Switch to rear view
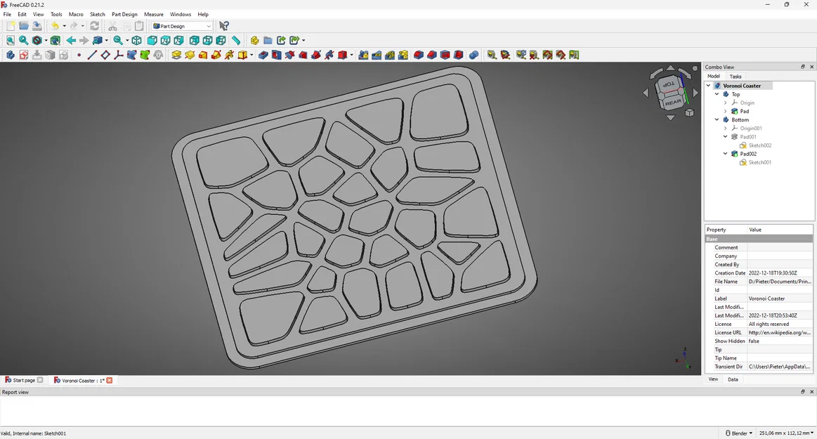 tap(195, 40)
